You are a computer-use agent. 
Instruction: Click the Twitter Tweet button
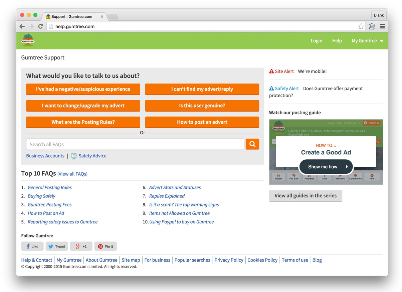[x=57, y=246]
